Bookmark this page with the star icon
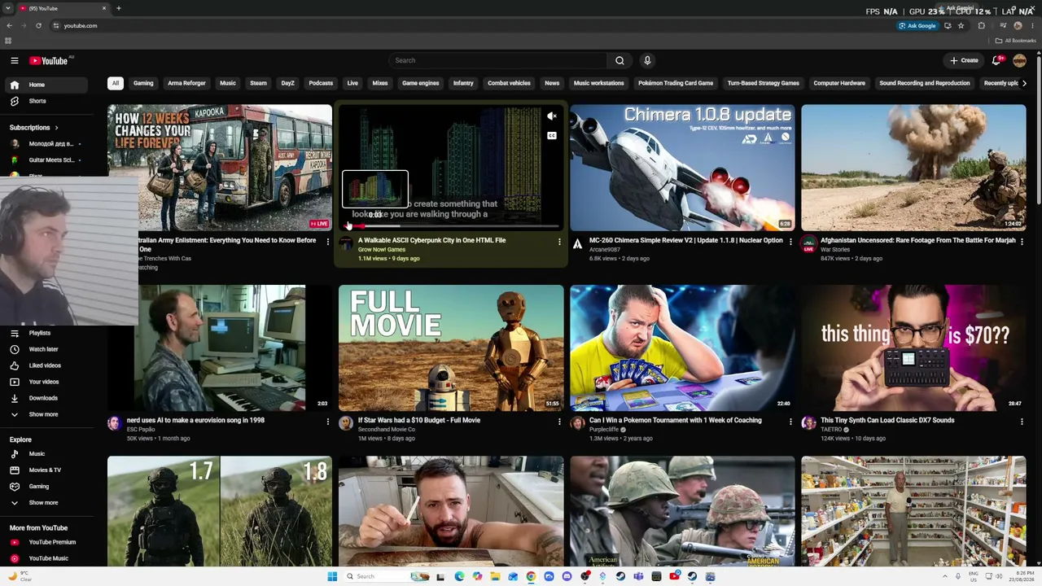This screenshot has height=586, width=1042. (961, 26)
